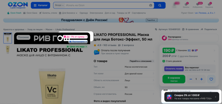The height and width of the screenshot is (104, 222).
Task: Click Маска косметическая type value
Action: click(x=136, y=67)
